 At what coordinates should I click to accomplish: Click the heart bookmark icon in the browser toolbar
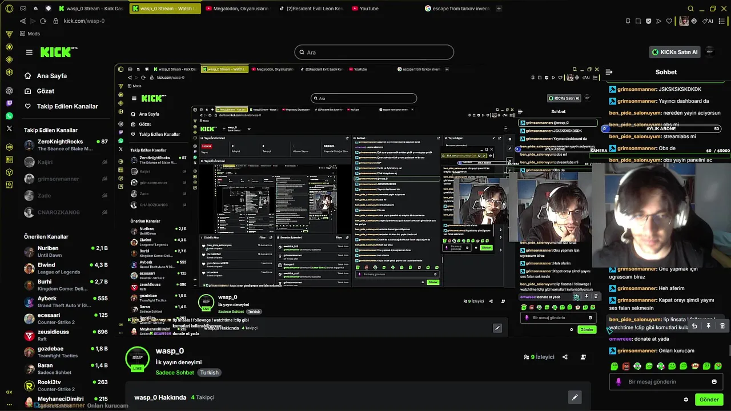point(669,21)
